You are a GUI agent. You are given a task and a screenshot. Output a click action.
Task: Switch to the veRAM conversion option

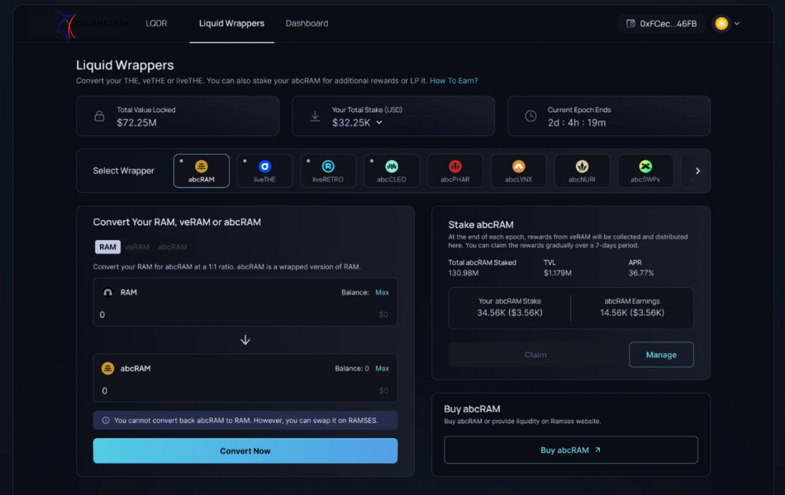(x=136, y=246)
